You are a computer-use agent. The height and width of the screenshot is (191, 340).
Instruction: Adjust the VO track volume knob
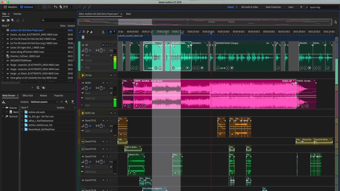click(86, 50)
